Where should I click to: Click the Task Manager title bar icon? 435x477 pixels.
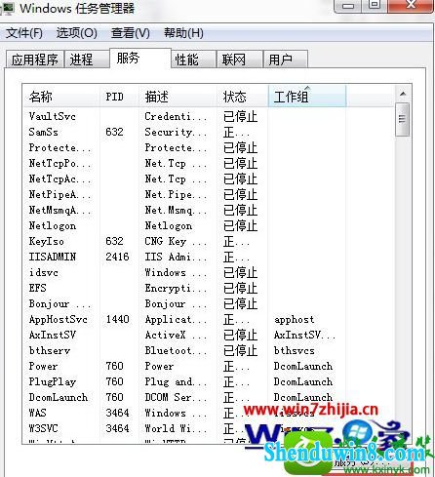click(x=7, y=8)
